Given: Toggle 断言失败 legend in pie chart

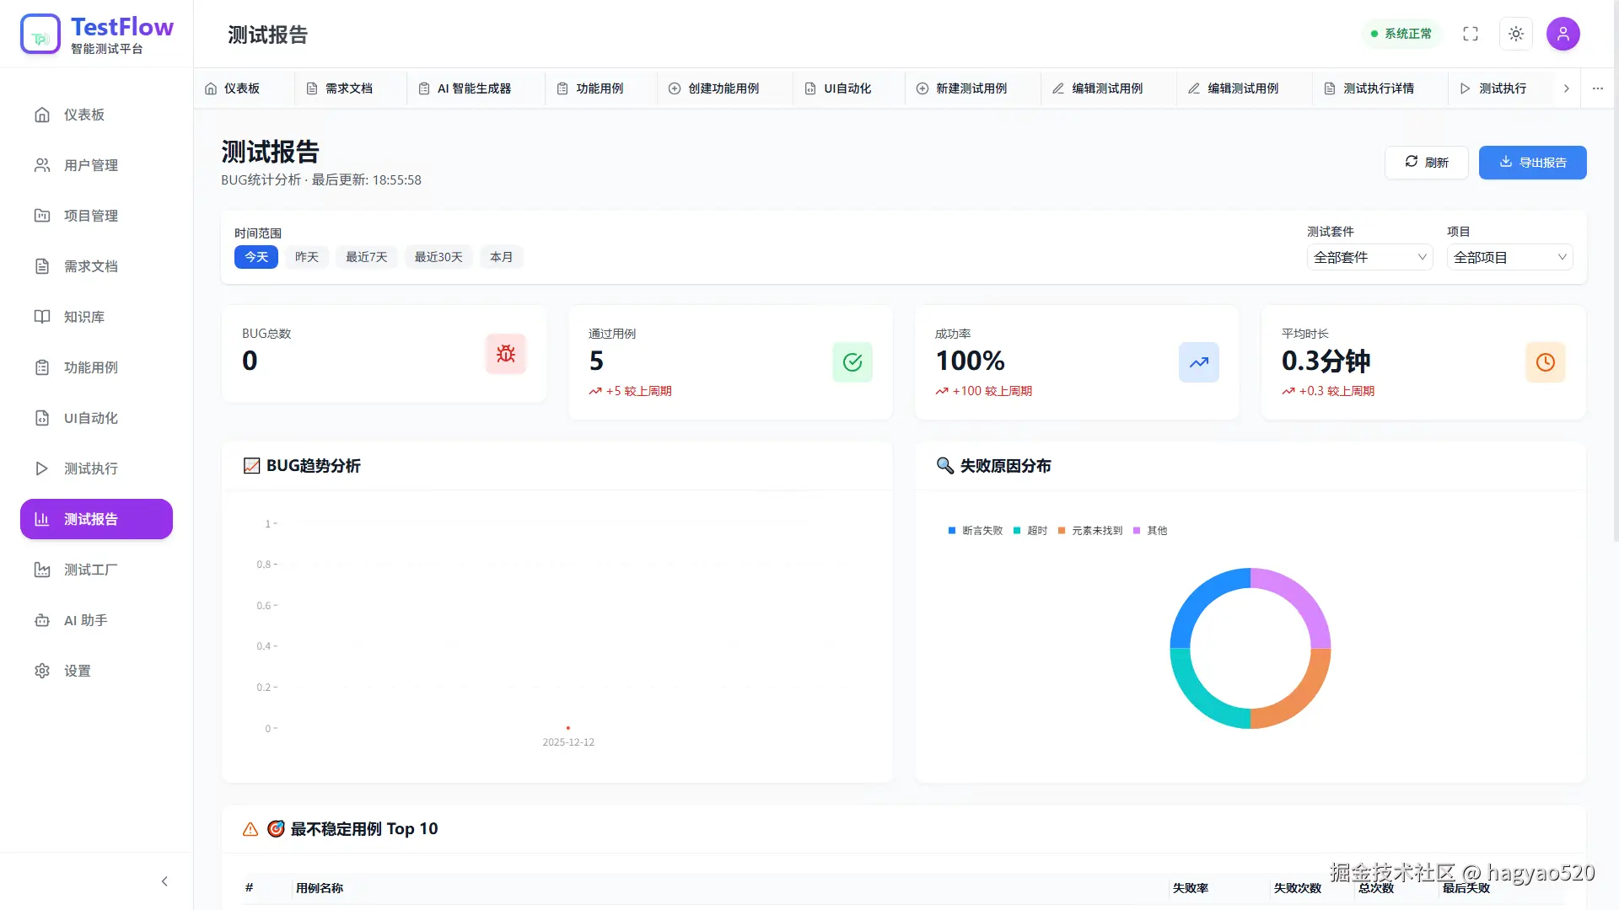Looking at the screenshot, I should [975, 531].
